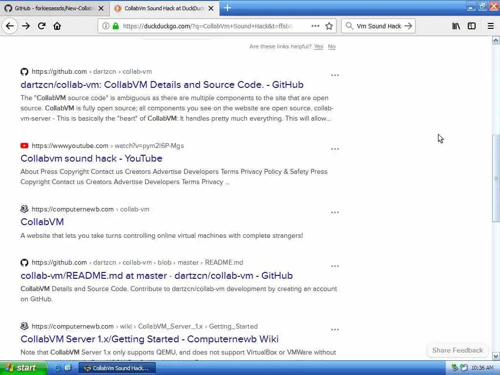500x375 pixels.
Task: Open more options for README.md GitHub result
Action: coord(335,266)
